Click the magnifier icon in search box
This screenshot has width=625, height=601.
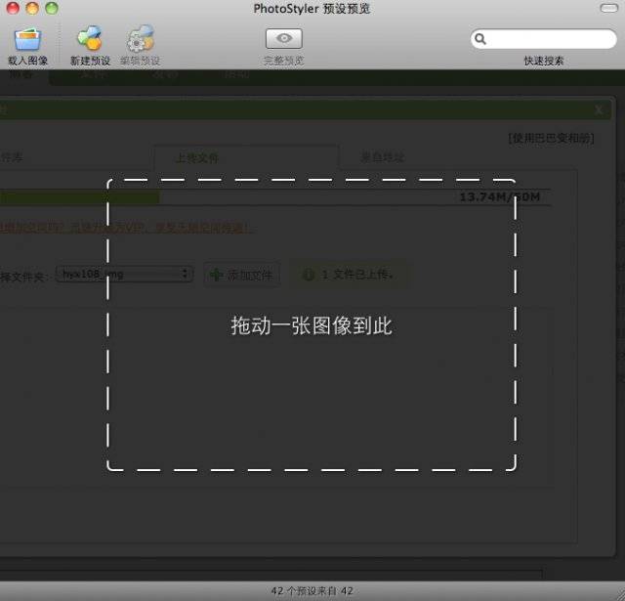[x=480, y=40]
